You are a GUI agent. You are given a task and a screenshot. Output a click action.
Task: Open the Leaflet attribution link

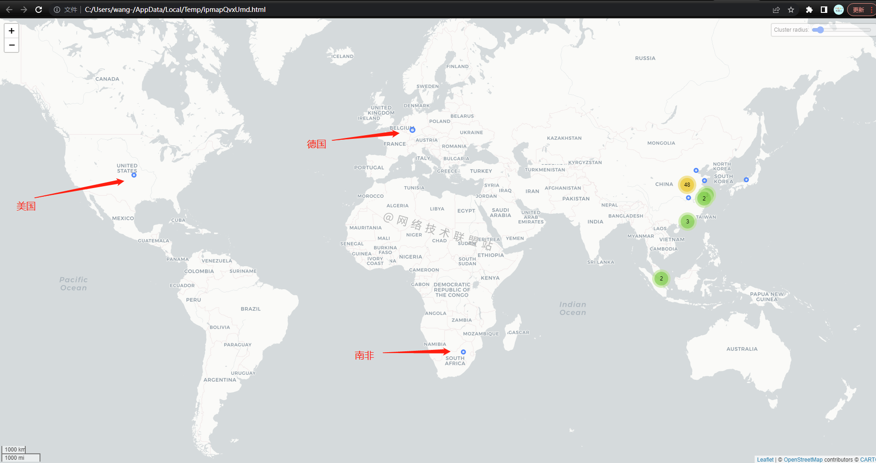click(x=765, y=459)
